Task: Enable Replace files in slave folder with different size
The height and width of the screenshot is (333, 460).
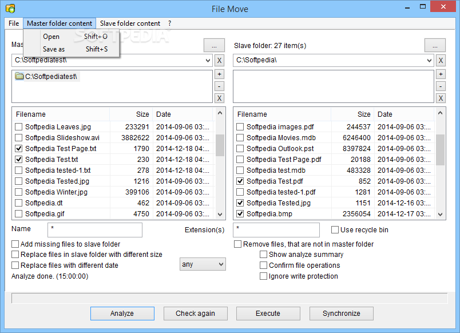Action: (x=15, y=255)
